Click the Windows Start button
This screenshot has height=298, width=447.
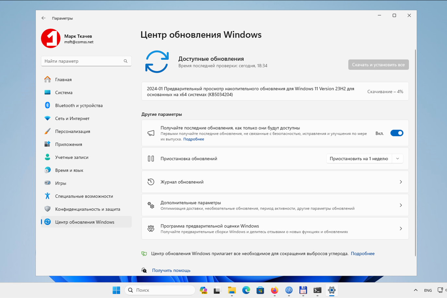tap(116, 290)
